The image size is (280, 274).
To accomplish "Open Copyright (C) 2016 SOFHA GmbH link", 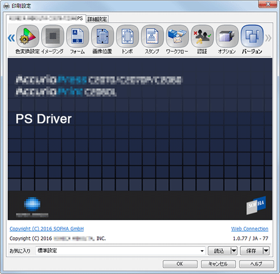I will click(x=47, y=229).
